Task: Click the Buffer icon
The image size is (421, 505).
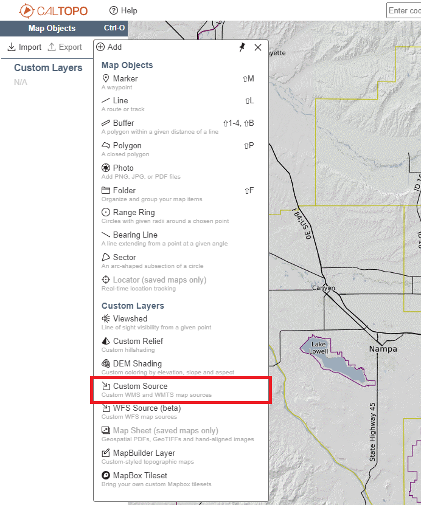Action: pos(105,123)
